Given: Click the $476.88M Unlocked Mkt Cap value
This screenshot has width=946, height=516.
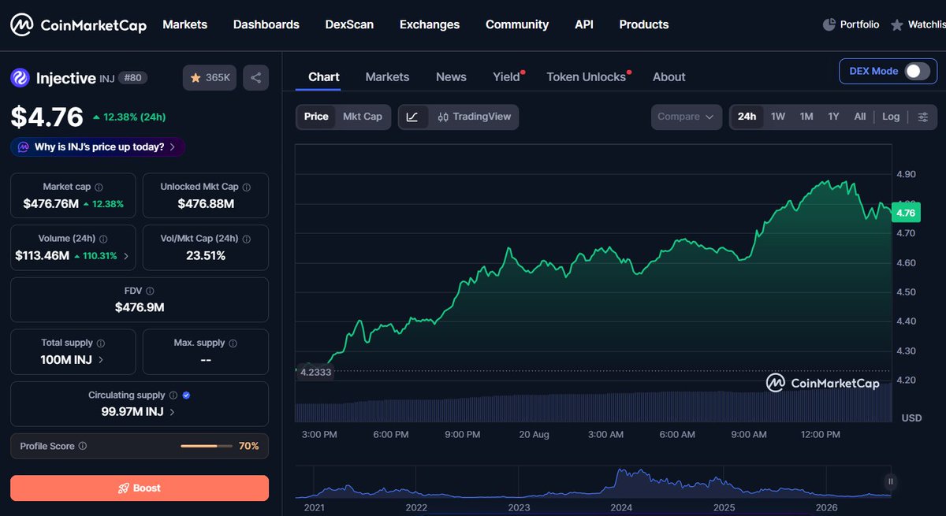Looking at the screenshot, I should [x=205, y=204].
